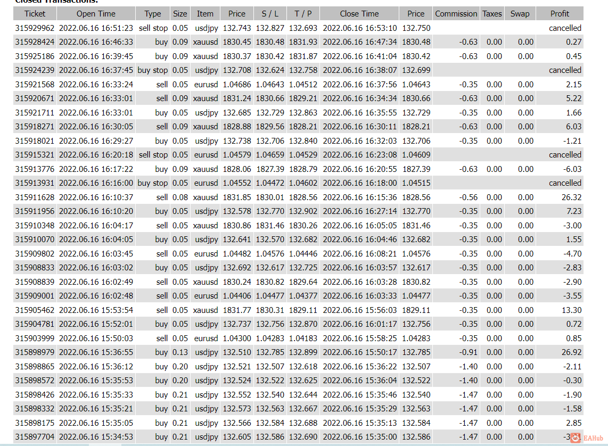
Task: Click ticket number 315898979
Action: pos(35,352)
